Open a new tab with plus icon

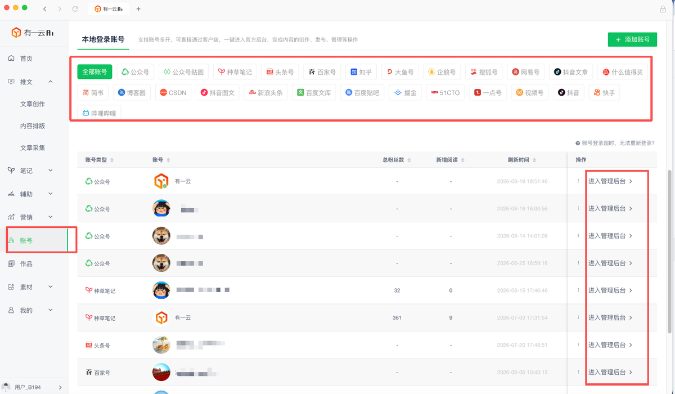click(x=138, y=9)
